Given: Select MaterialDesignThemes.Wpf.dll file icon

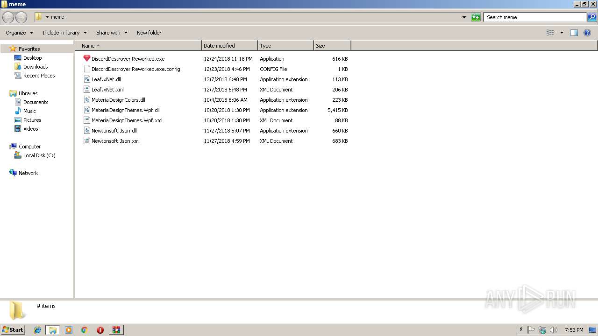Looking at the screenshot, I should pyautogui.click(x=87, y=110).
